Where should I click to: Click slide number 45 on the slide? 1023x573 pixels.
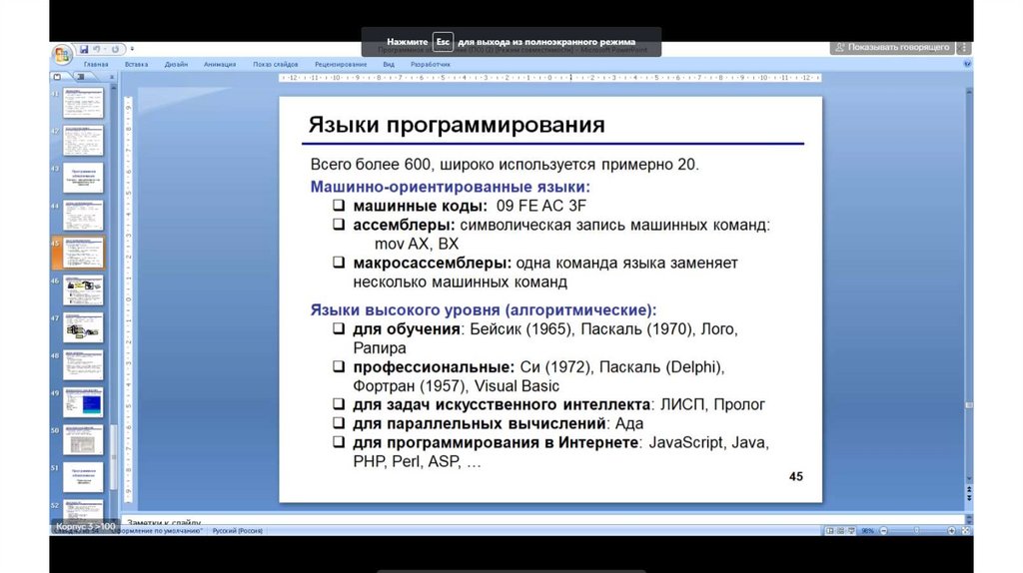pos(796,476)
